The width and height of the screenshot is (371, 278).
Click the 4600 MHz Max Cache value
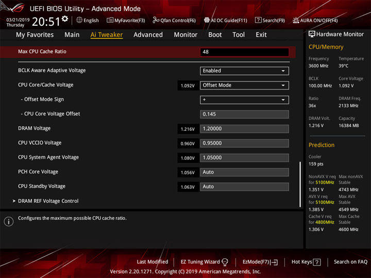348,230
